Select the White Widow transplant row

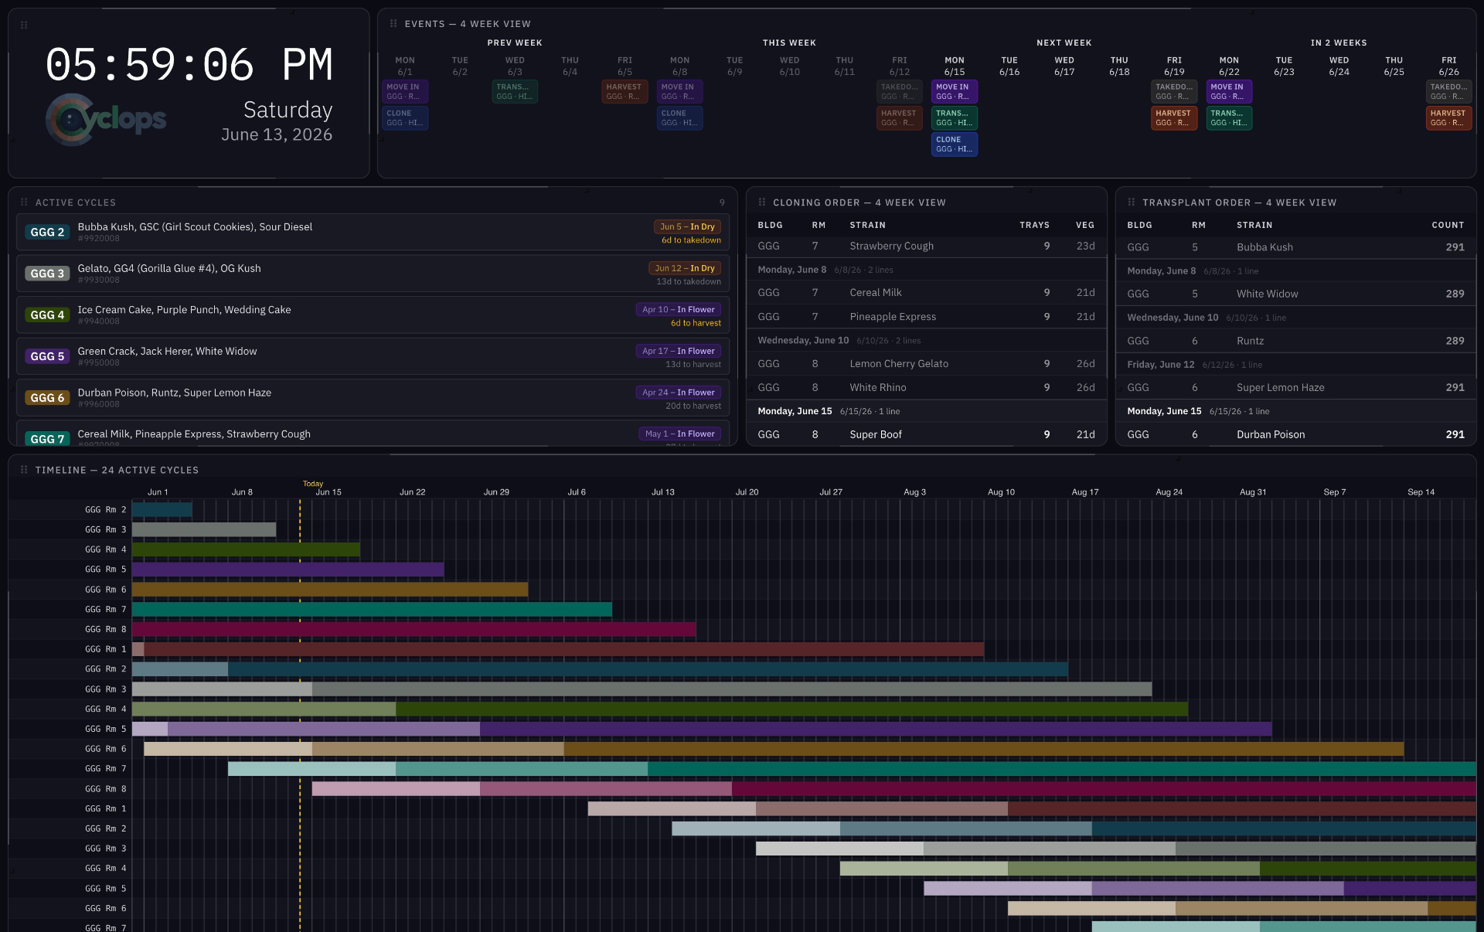point(1295,294)
